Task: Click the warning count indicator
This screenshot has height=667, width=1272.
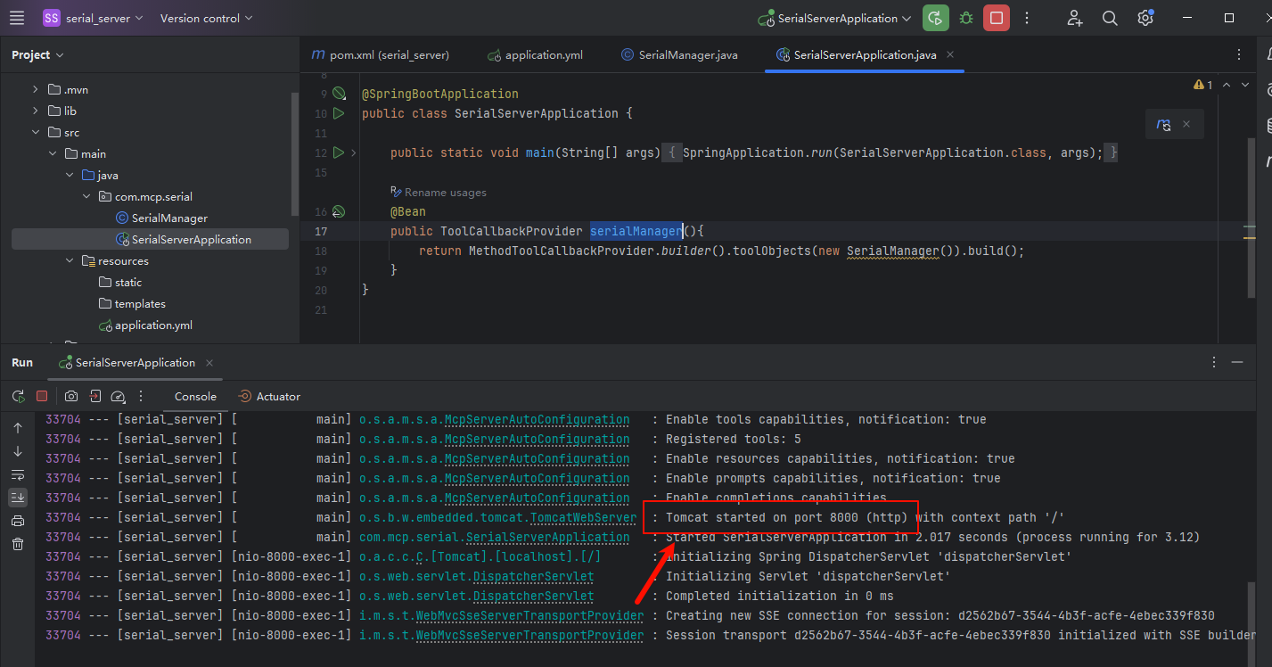Action: tap(1203, 85)
